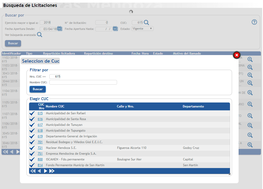The height and width of the screenshot is (189, 263).
Task: Focus the Fecha Apertura Hasta date field
Action: pyautogui.click(x=104, y=29)
